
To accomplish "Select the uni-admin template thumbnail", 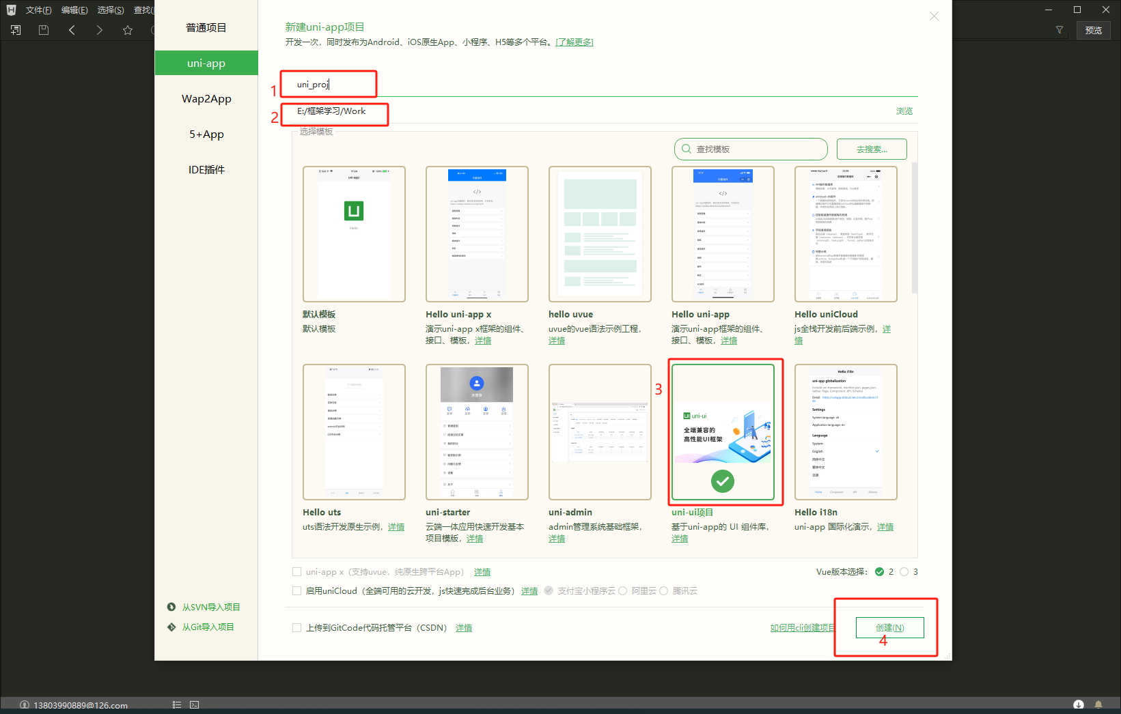I will 600,432.
